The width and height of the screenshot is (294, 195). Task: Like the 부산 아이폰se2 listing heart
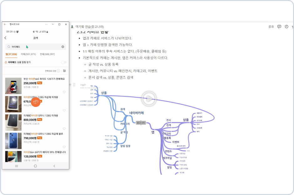[64, 92]
